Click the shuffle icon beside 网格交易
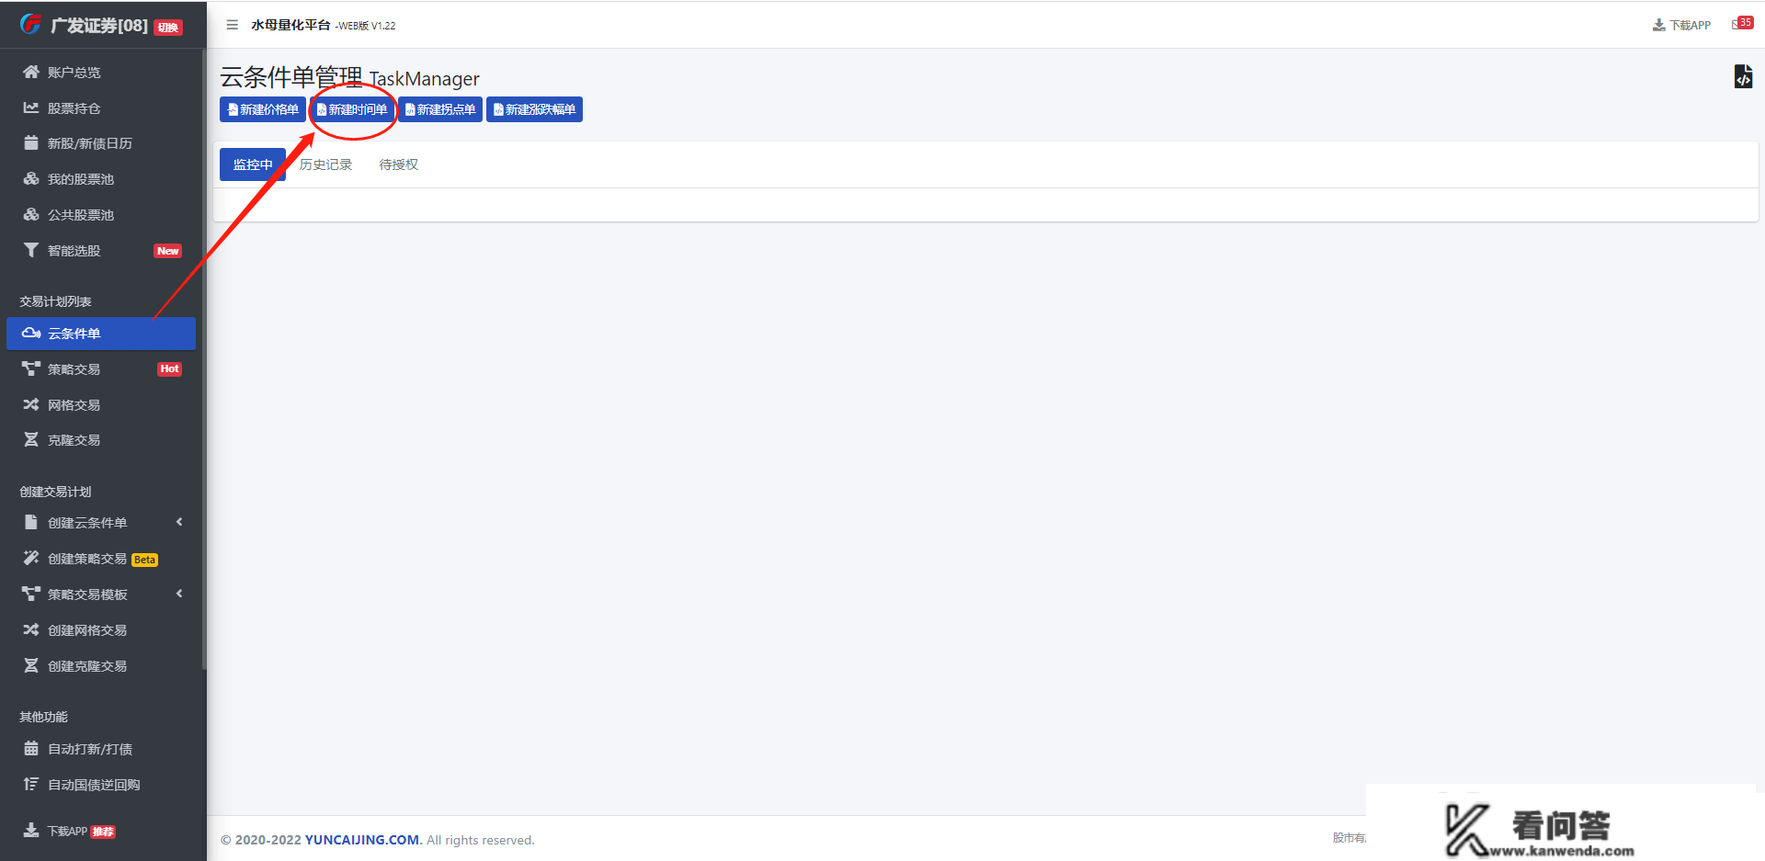Screen dimensions: 1765x861 pyautogui.click(x=31, y=404)
